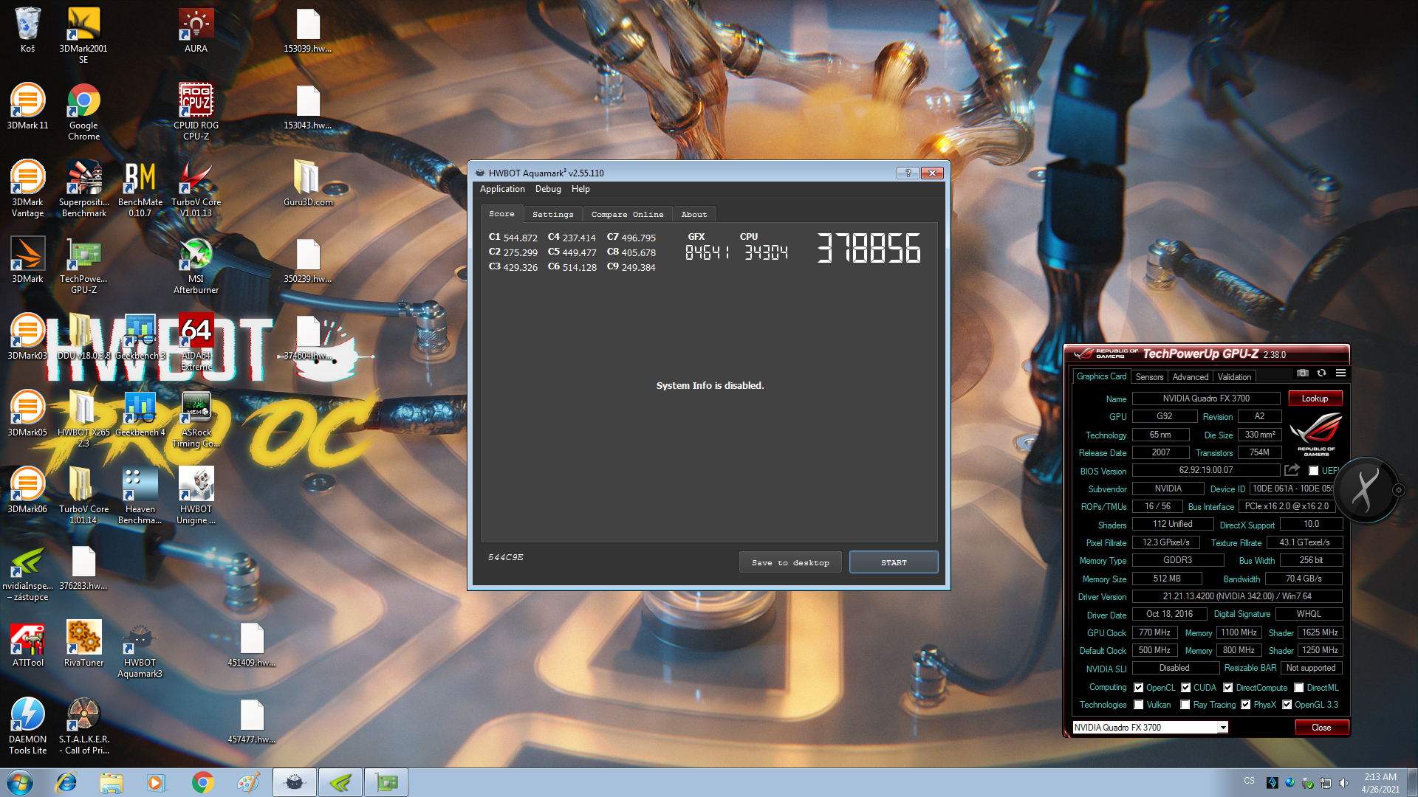Launch MSI Afterburner shortcut
Viewport: 1418px width, 797px height.
(196, 265)
